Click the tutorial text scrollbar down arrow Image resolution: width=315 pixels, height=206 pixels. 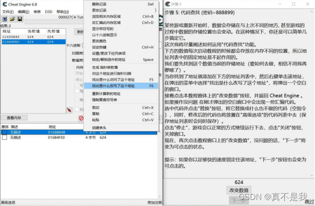pyautogui.click(x=312, y=175)
